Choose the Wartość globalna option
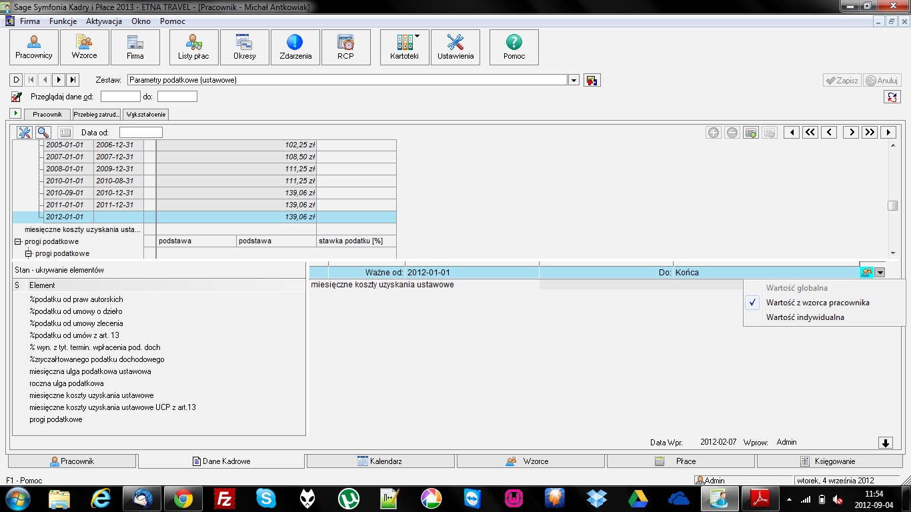 [797, 288]
